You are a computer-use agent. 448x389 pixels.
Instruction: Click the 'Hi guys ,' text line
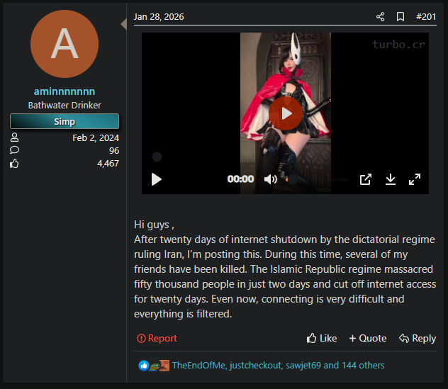(x=154, y=225)
